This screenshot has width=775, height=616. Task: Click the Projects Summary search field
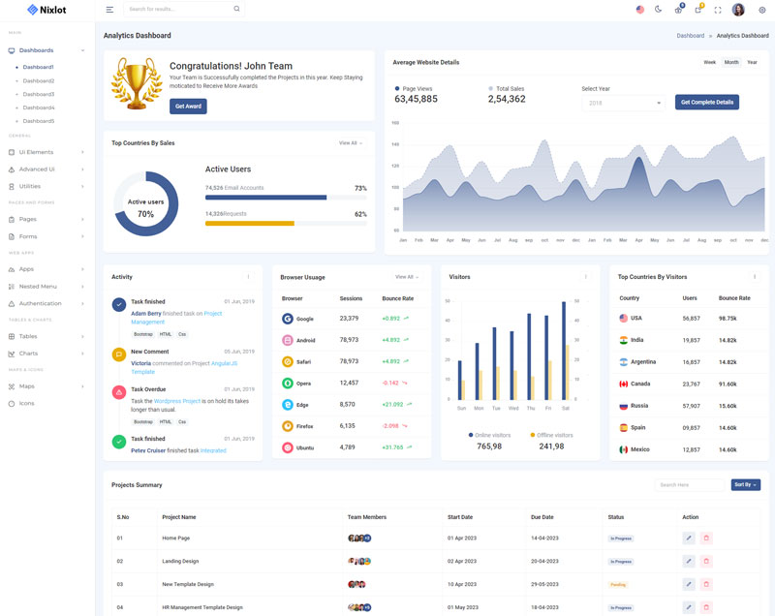click(690, 484)
